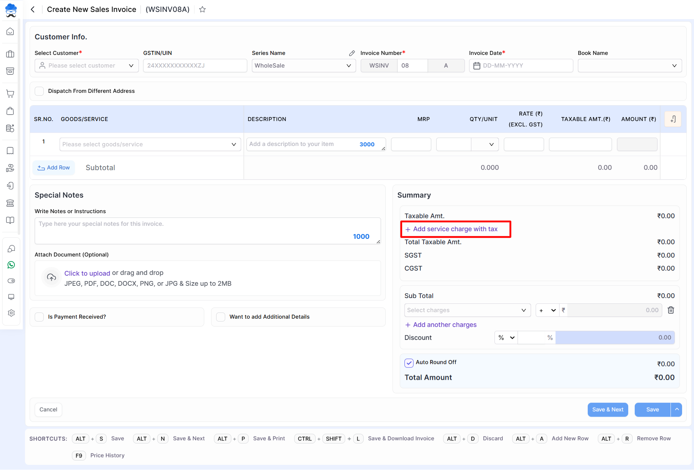Click the Save button

click(652, 410)
